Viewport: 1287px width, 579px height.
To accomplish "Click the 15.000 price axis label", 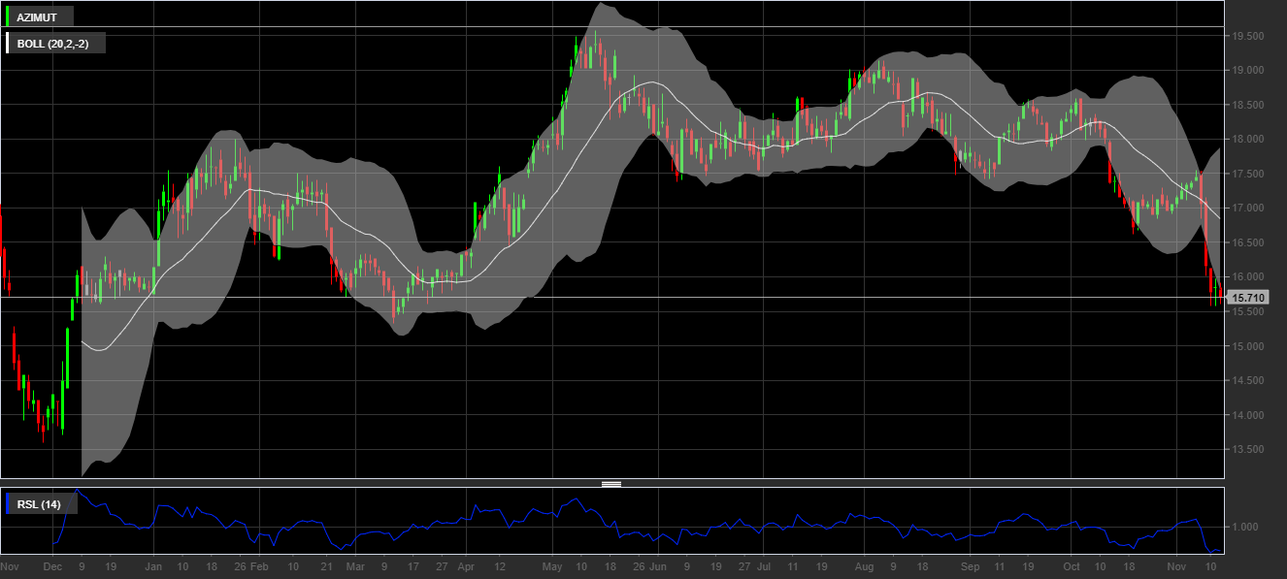I will (1247, 346).
